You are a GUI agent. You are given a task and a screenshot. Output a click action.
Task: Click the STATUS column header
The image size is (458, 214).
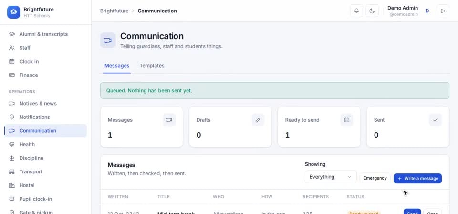point(355,197)
